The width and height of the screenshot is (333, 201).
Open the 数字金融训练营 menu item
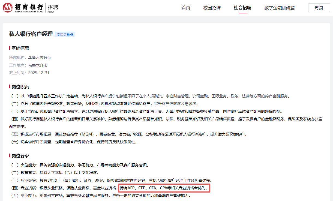(280, 8)
